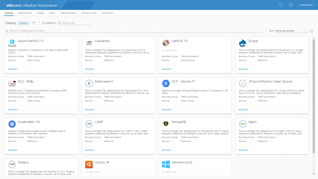Screen dimensions: 318x179
Task: Click the catalog filter funnel icon
Action: coord(34,23)
